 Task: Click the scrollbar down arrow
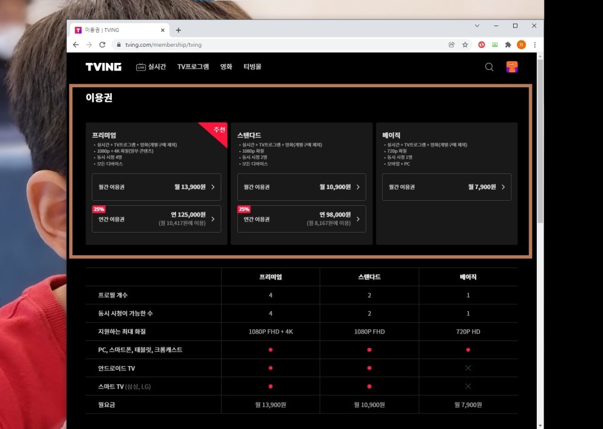pyautogui.click(x=540, y=425)
